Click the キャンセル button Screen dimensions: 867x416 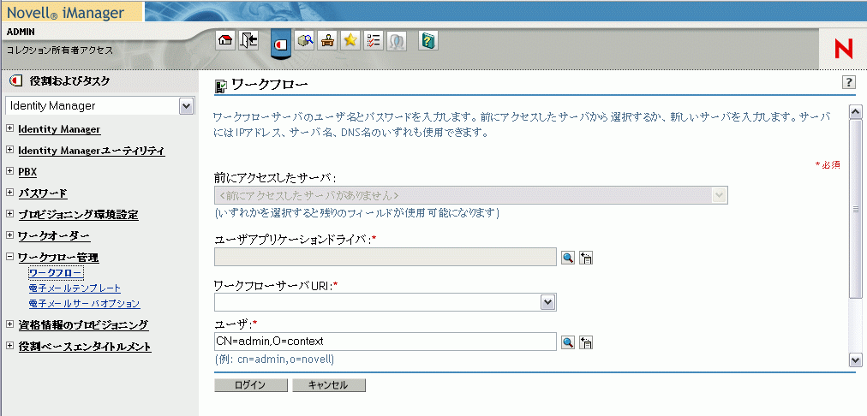tap(329, 385)
